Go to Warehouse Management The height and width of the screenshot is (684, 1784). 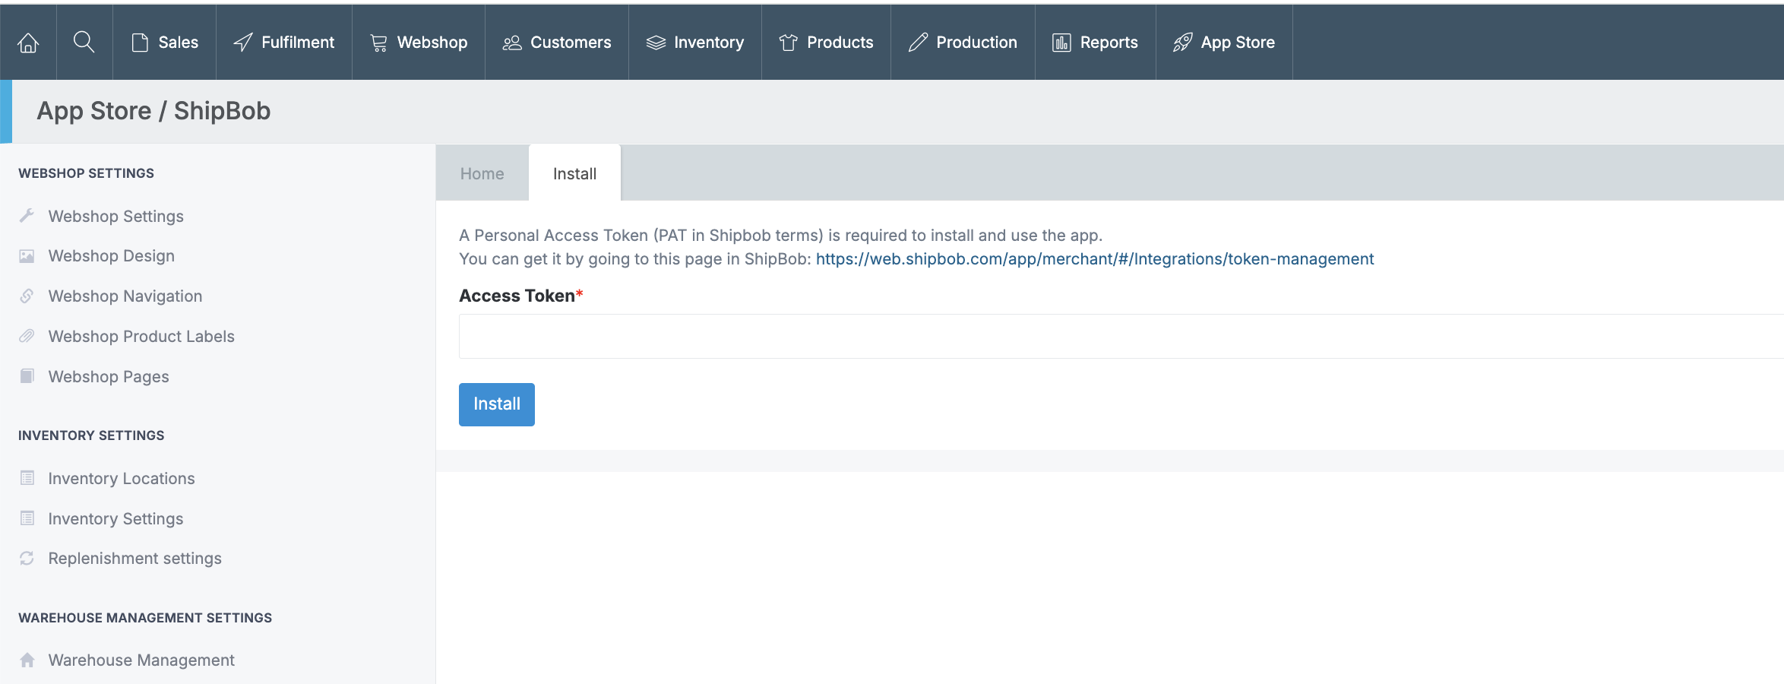tap(141, 660)
